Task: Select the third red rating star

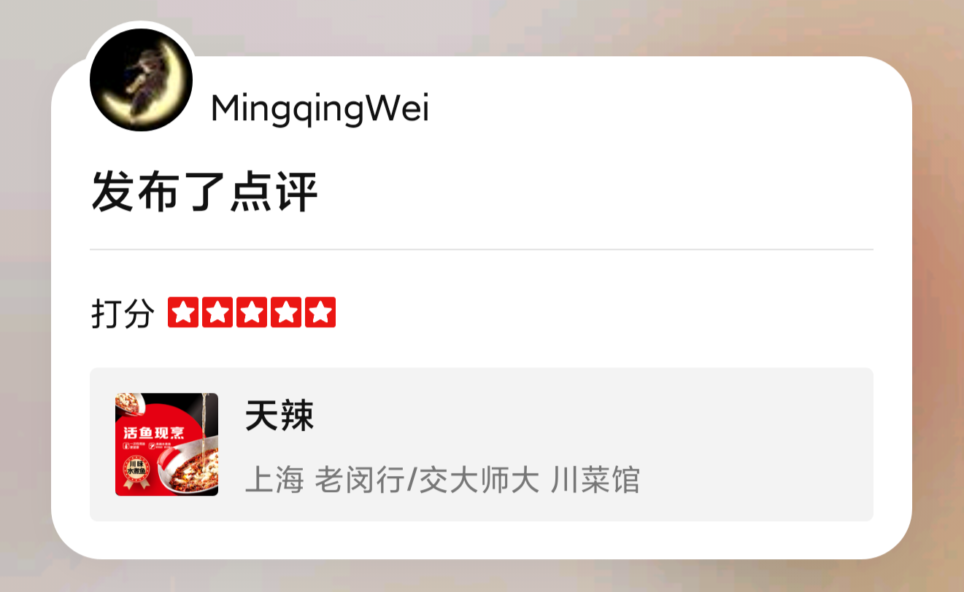Action: coord(252,313)
